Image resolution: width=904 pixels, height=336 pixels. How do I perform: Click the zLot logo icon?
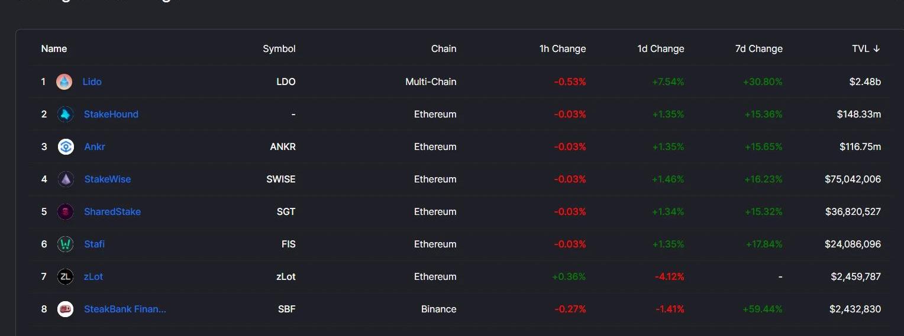pos(66,276)
